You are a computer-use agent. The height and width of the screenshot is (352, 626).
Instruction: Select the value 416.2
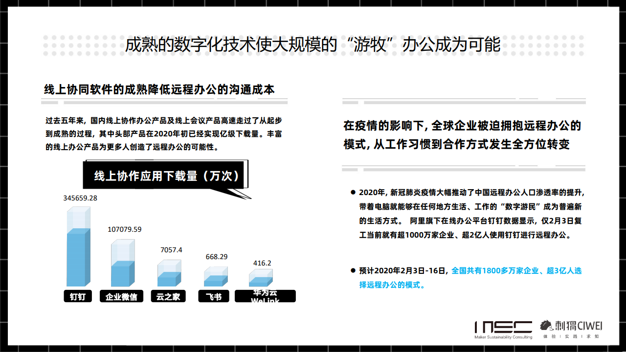point(262,263)
